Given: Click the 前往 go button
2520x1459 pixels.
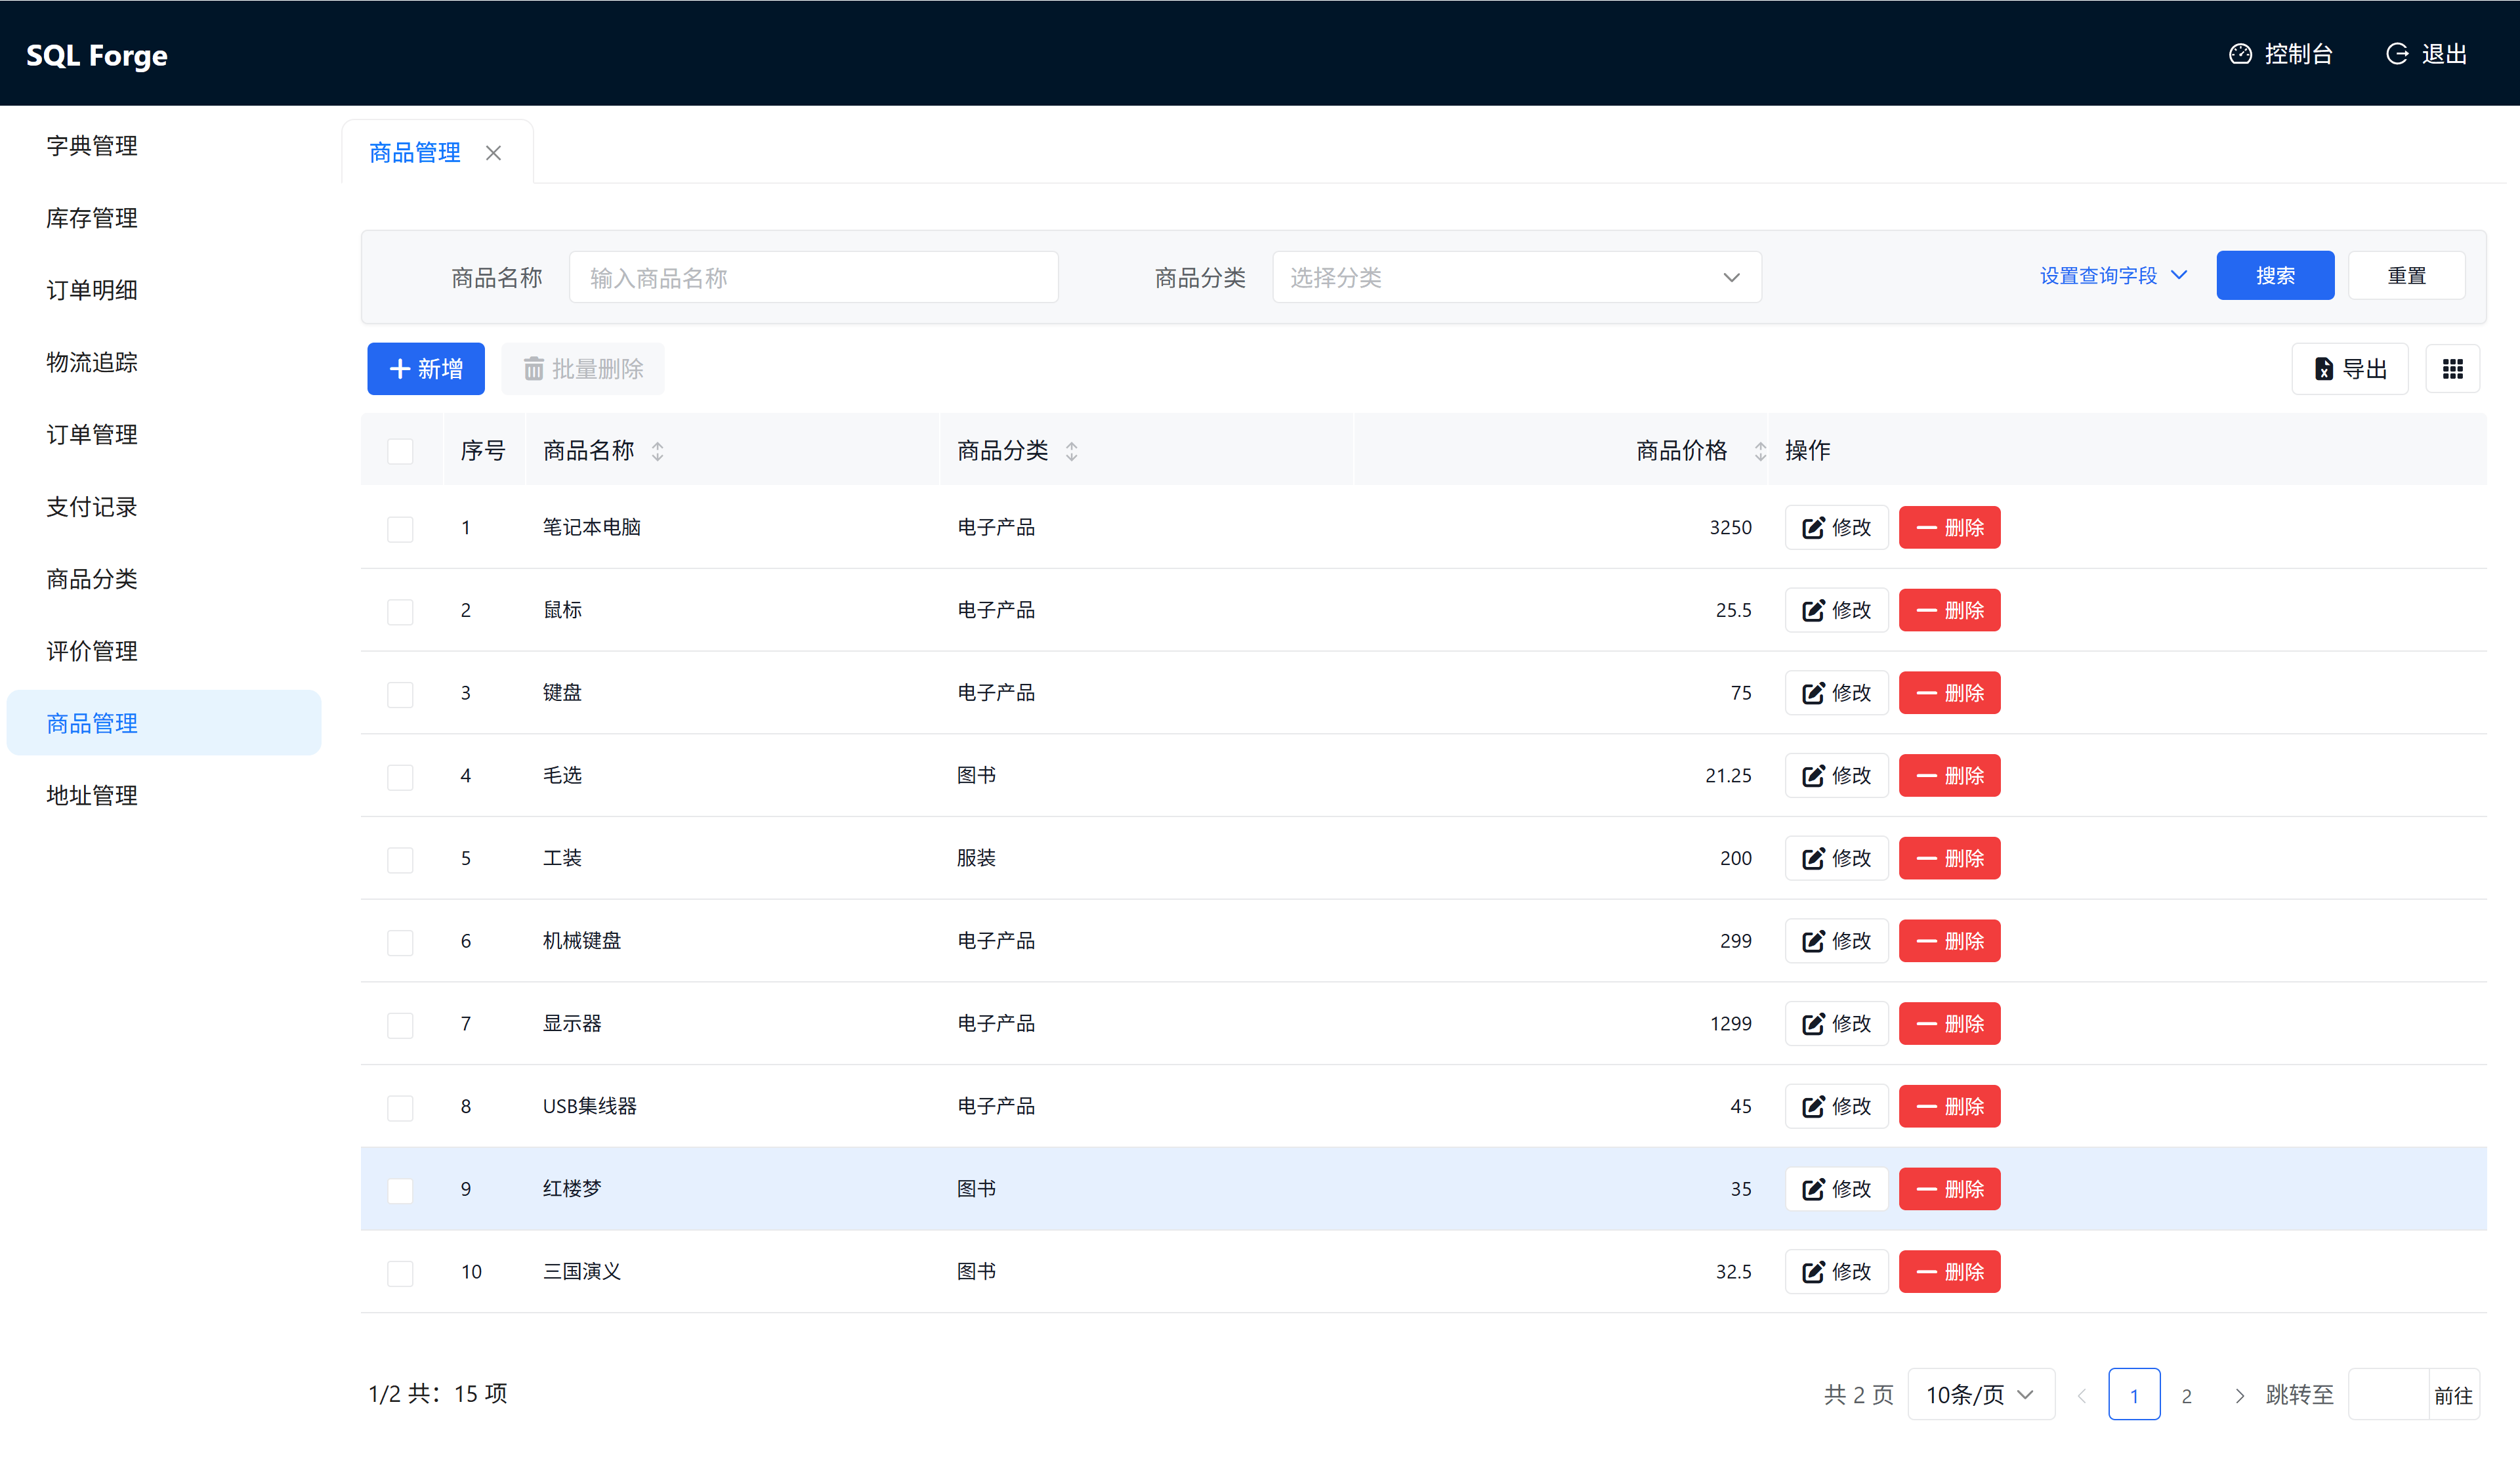Looking at the screenshot, I should click(2453, 1395).
